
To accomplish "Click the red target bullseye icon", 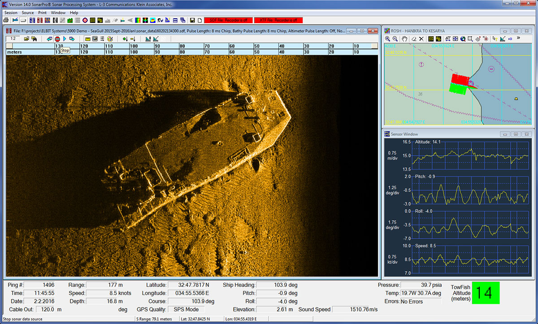I will tap(85, 20).
